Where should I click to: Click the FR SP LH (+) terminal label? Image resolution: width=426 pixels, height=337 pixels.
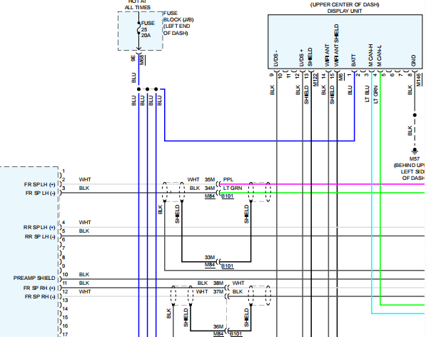coord(40,184)
